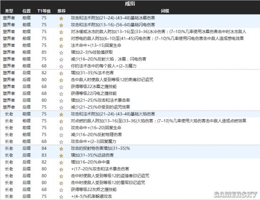Select text 减少(21–25)%你受到的诅咒效果

101,107
